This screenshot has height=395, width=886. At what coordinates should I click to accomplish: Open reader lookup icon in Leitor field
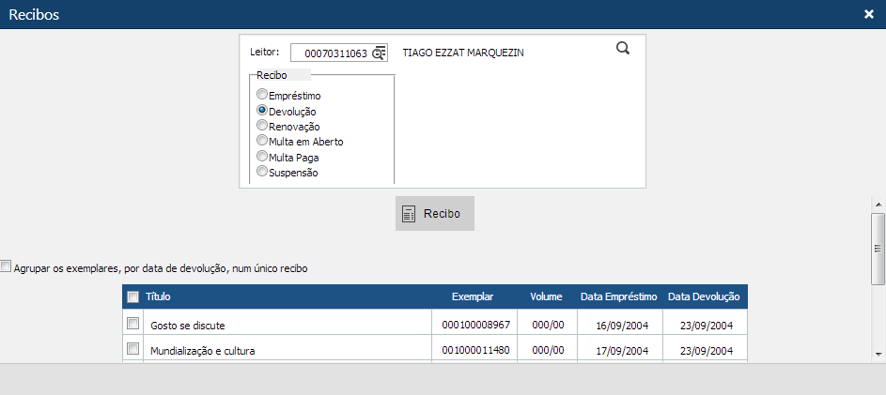tap(379, 53)
